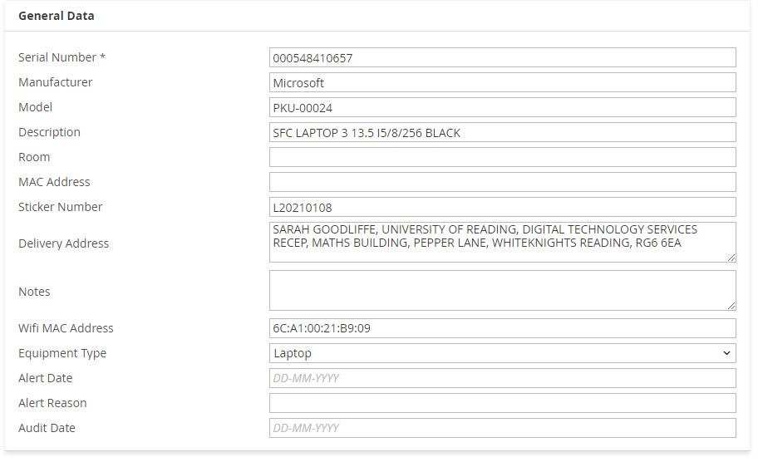
Task: Click the General Data section header
Action: point(57,16)
